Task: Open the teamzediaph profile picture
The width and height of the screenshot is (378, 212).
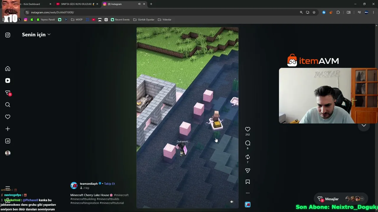Action: coord(74,185)
